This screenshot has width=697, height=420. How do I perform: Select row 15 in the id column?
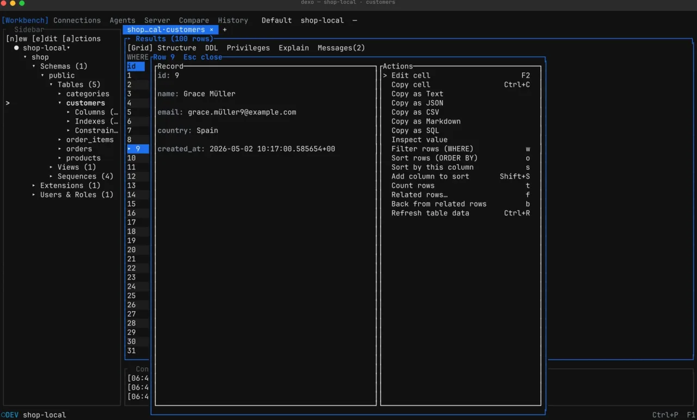point(131,203)
